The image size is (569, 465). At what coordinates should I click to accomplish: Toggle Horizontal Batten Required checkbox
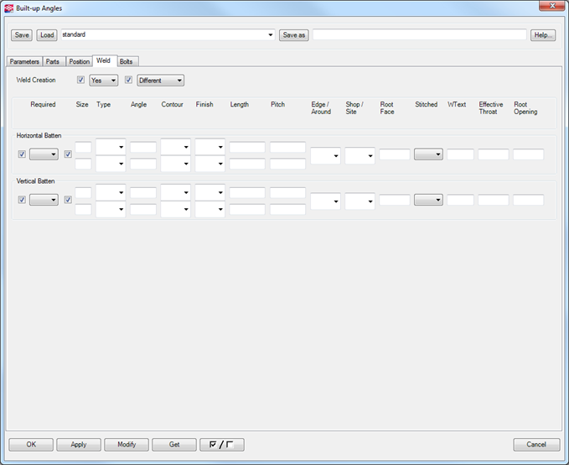pyautogui.click(x=22, y=154)
